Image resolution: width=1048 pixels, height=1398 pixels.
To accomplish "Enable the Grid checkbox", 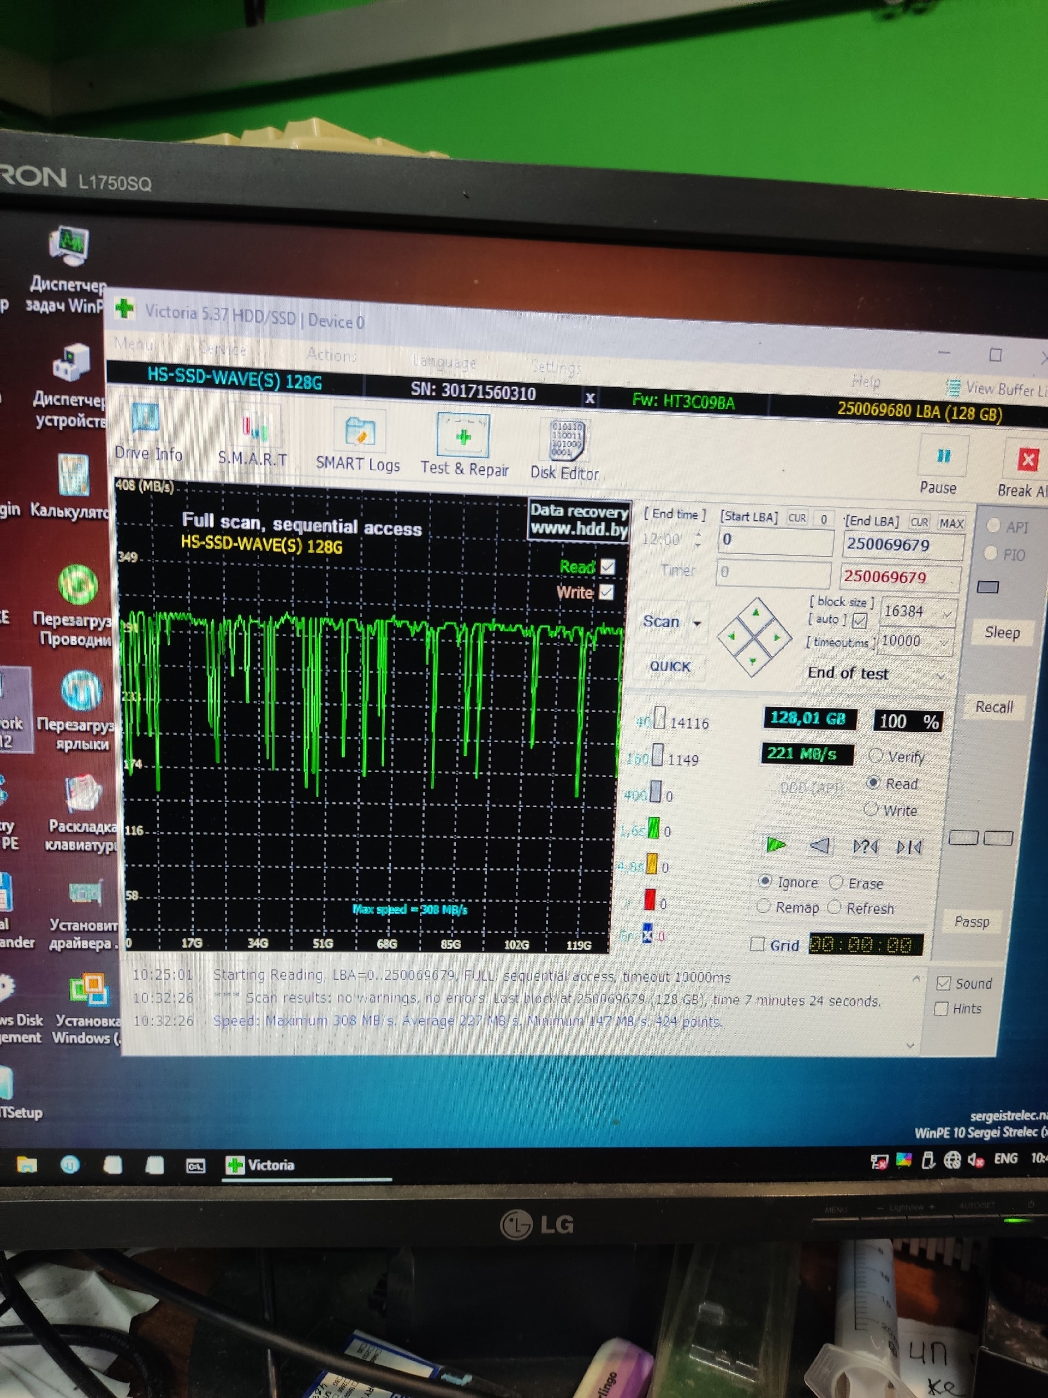I will (x=757, y=944).
